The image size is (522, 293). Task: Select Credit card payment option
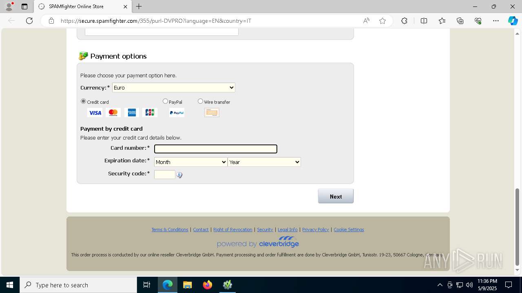(83, 101)
